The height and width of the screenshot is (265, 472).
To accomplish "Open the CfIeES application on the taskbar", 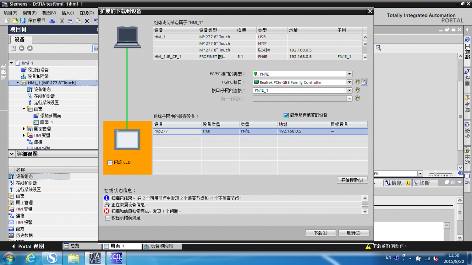I will pos(116,258).
